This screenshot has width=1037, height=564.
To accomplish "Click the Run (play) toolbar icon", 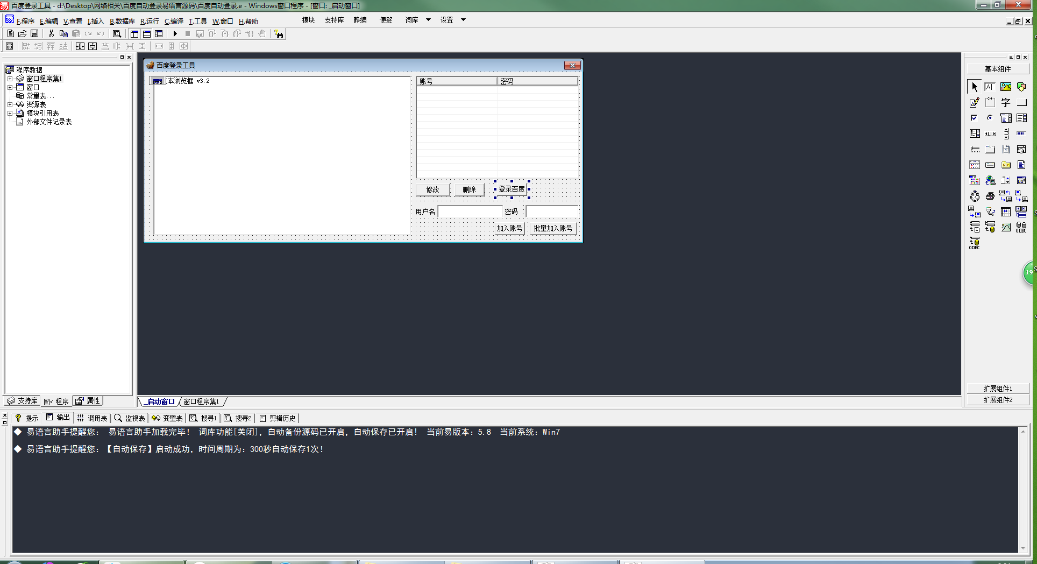I will point(175,34).
